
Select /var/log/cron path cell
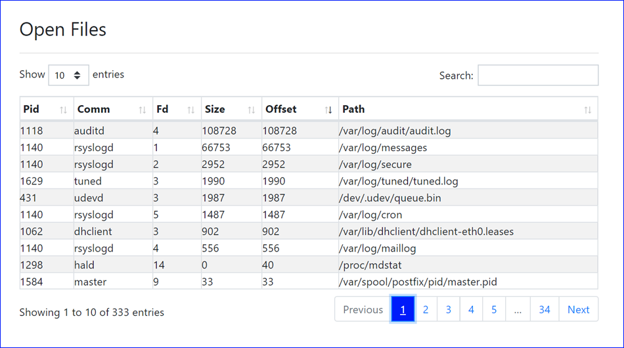click(468, 215)
